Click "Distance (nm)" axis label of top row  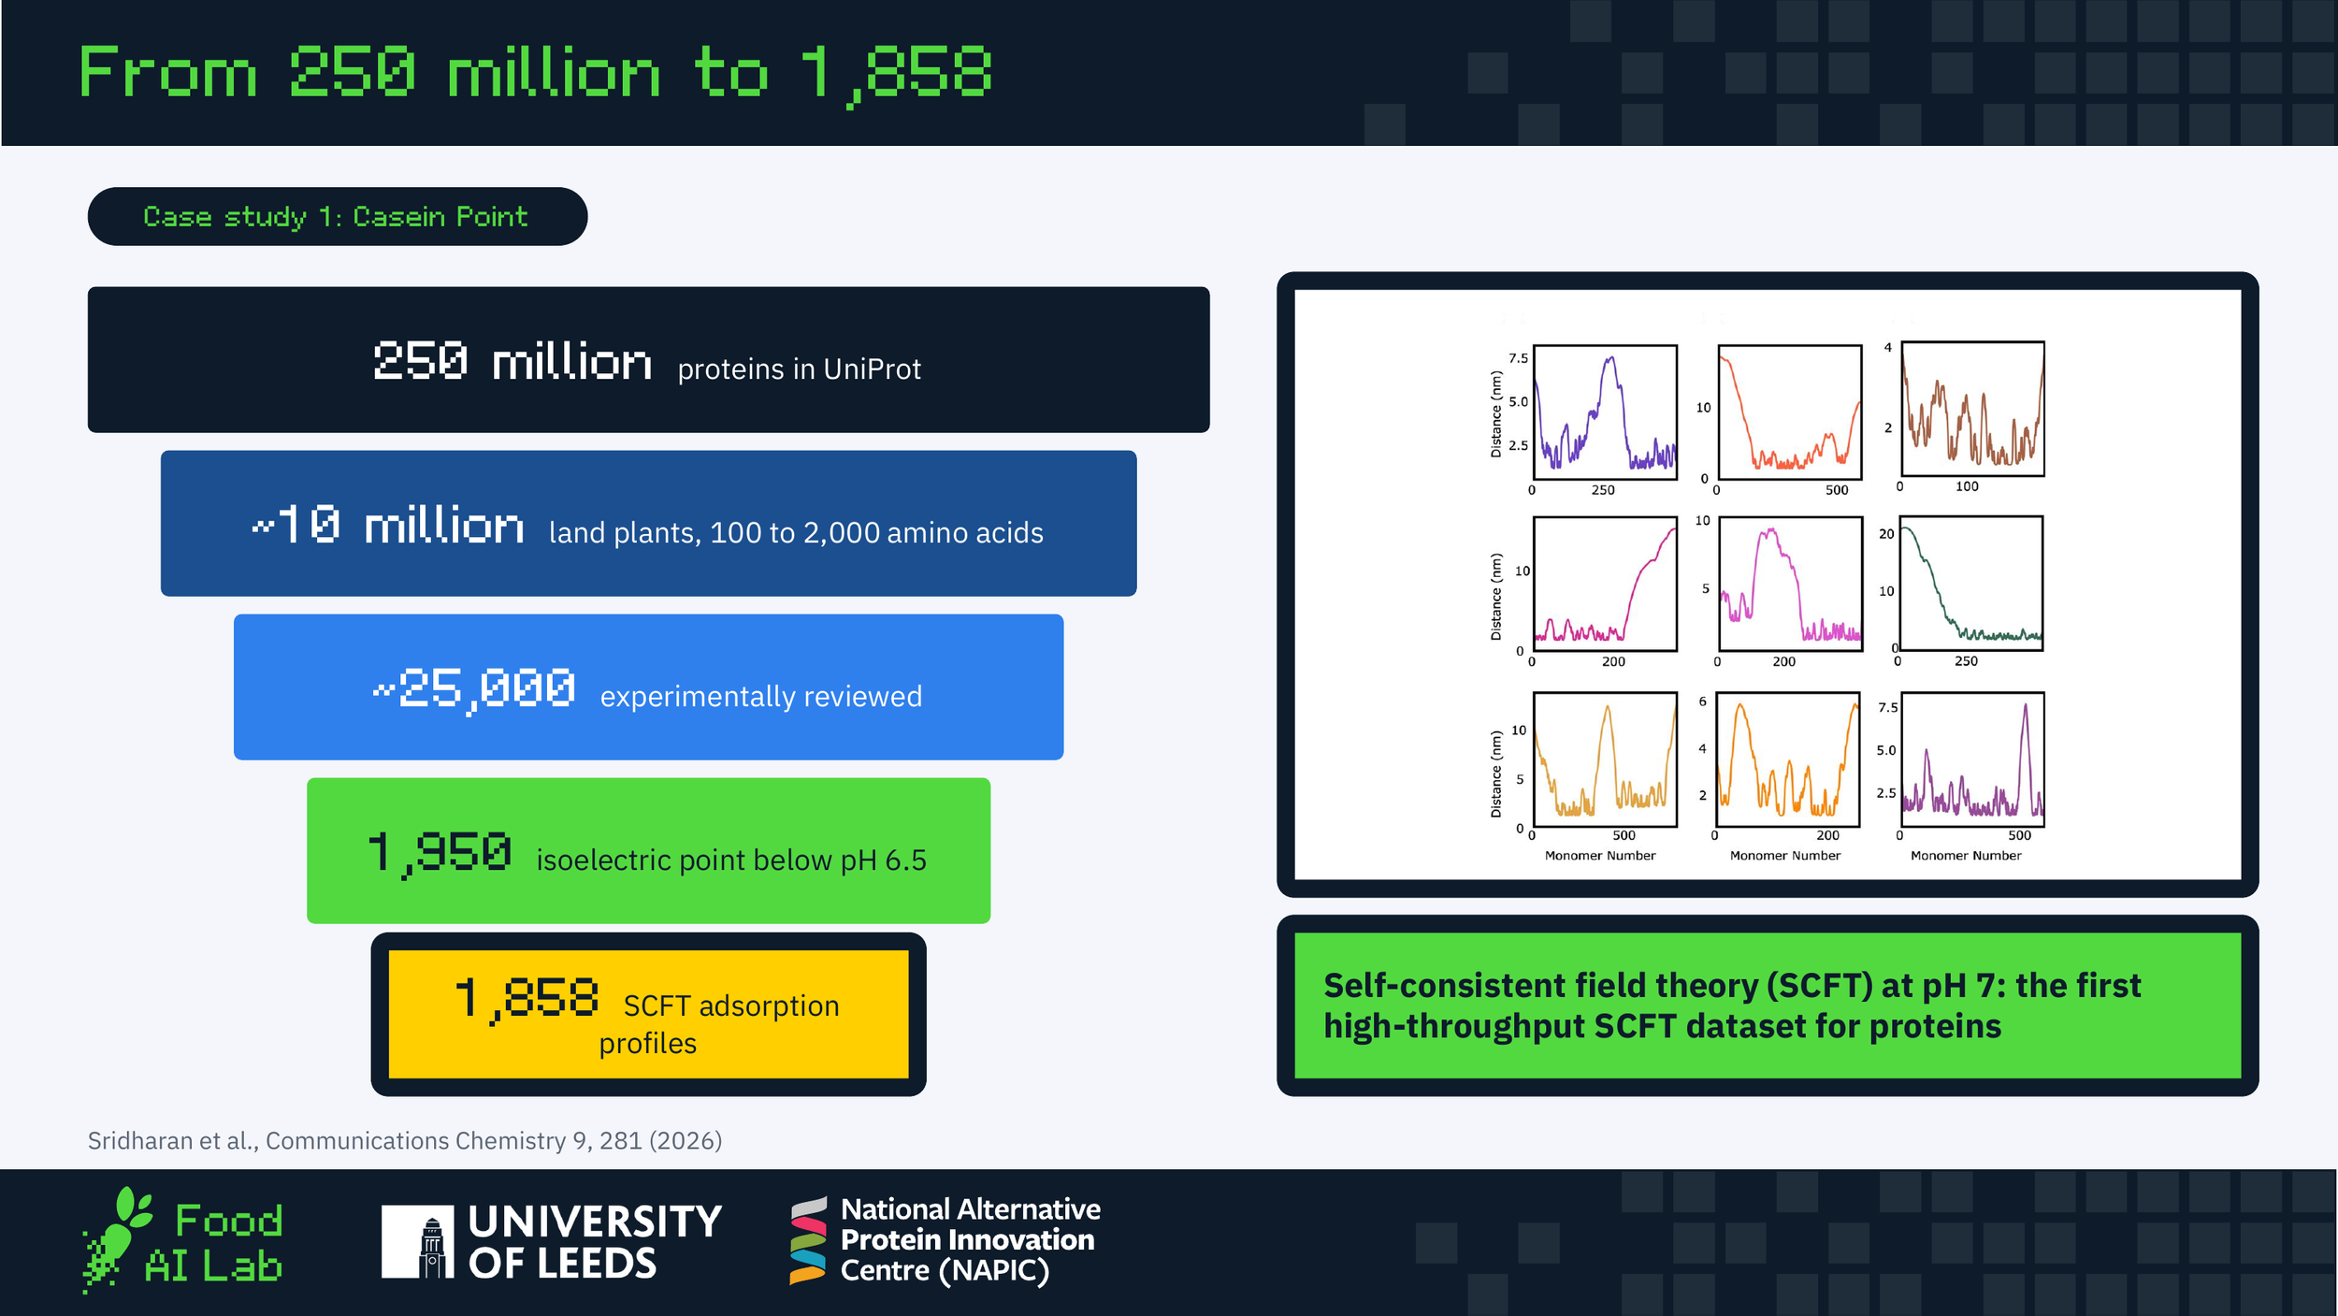point(1495,414)
